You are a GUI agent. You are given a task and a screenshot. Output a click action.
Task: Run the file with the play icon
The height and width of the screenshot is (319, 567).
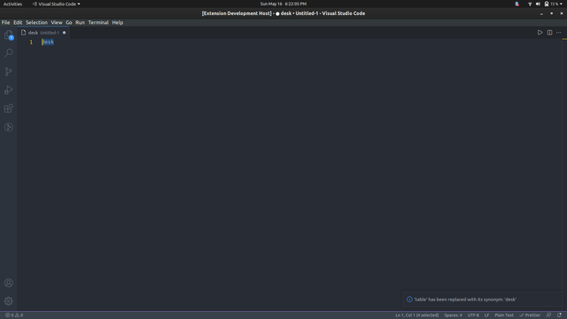point(540,33)
